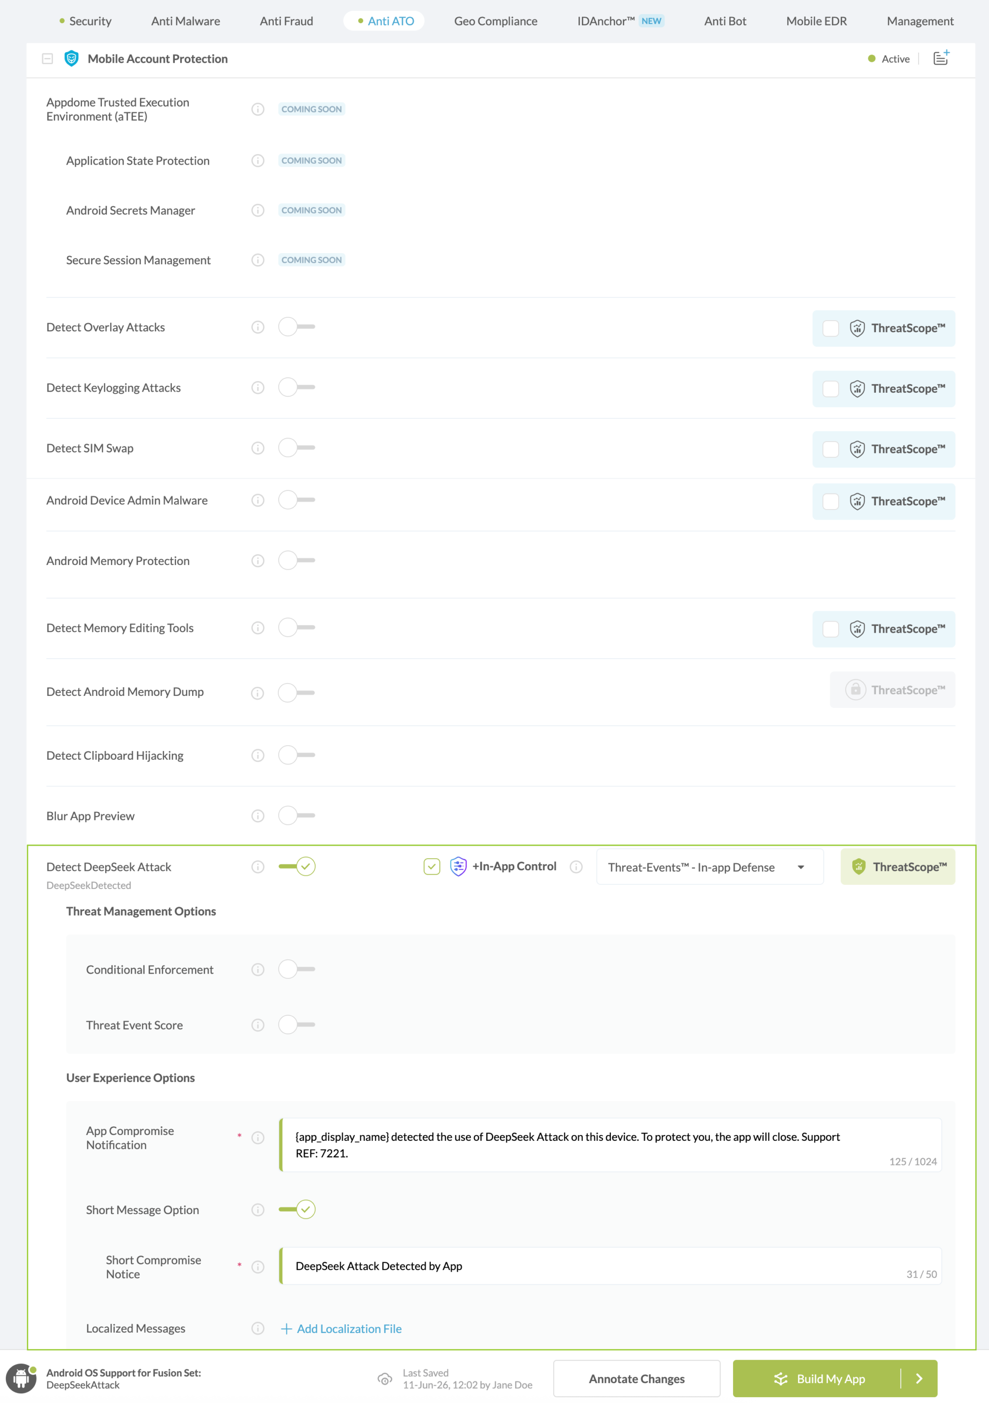Open the Build My App arrow menu
This screenshot has width=989, height=1403.
[x=919, y=1379]
